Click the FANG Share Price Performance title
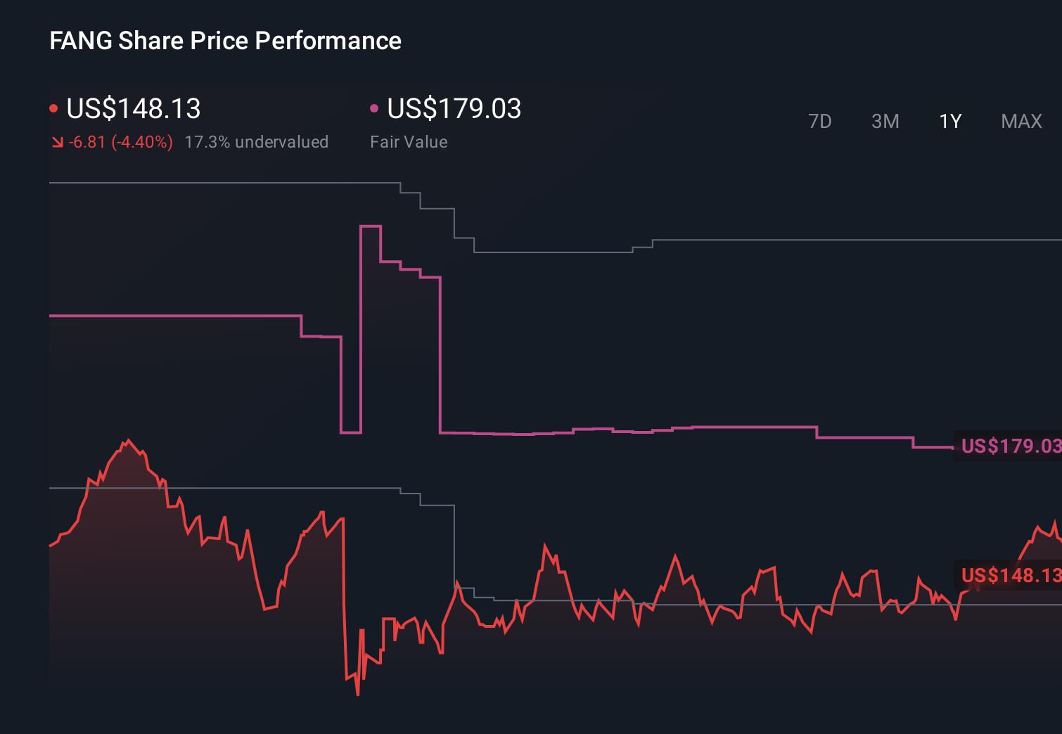Image resolution: width=1062 pixels, height=734 pixels. point(225,41)
